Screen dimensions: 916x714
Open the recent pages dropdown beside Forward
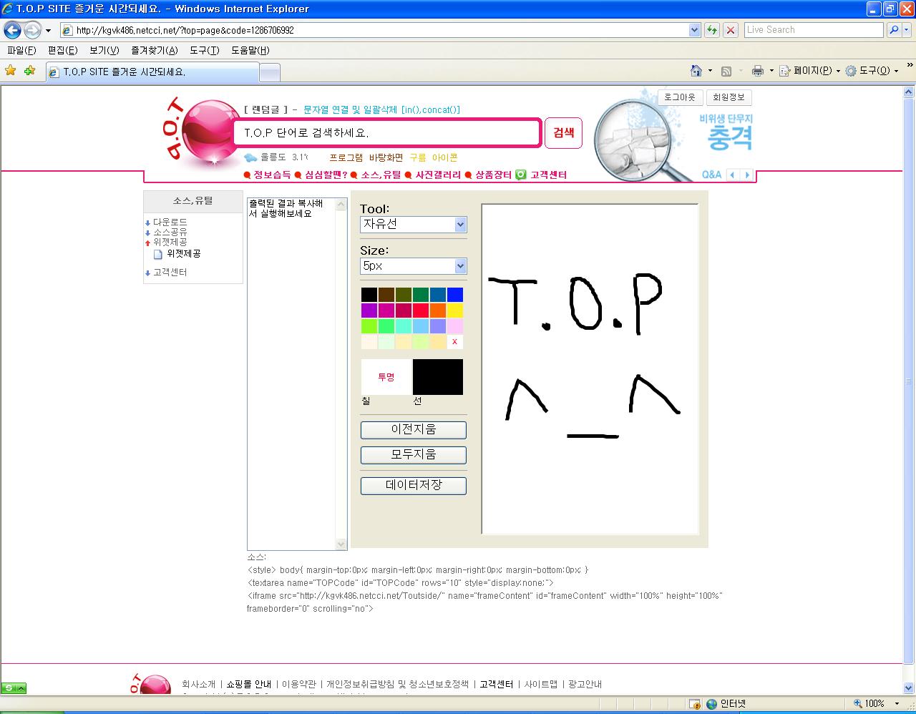click(48, 30)
